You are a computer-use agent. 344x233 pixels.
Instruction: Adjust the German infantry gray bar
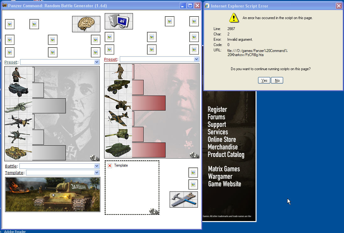click(x=33, y=75)
